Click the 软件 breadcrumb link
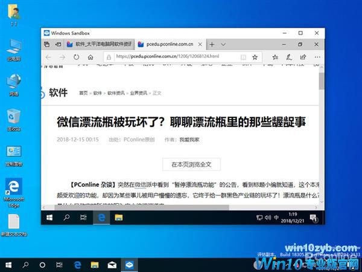The height and width of the screenshot is (272, 362). [x=97, y=93]
